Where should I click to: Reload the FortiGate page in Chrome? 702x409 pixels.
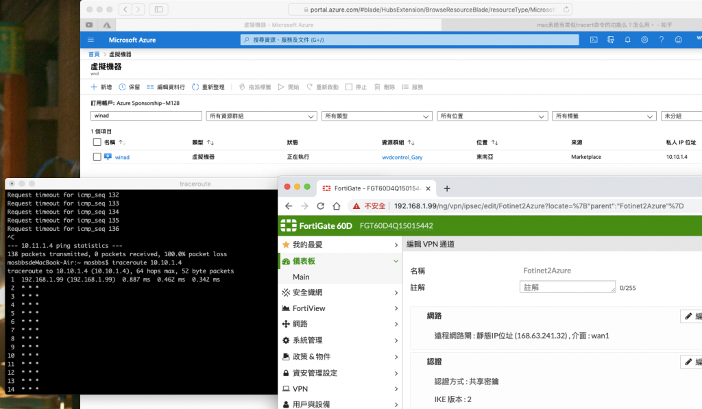[321, 206]
